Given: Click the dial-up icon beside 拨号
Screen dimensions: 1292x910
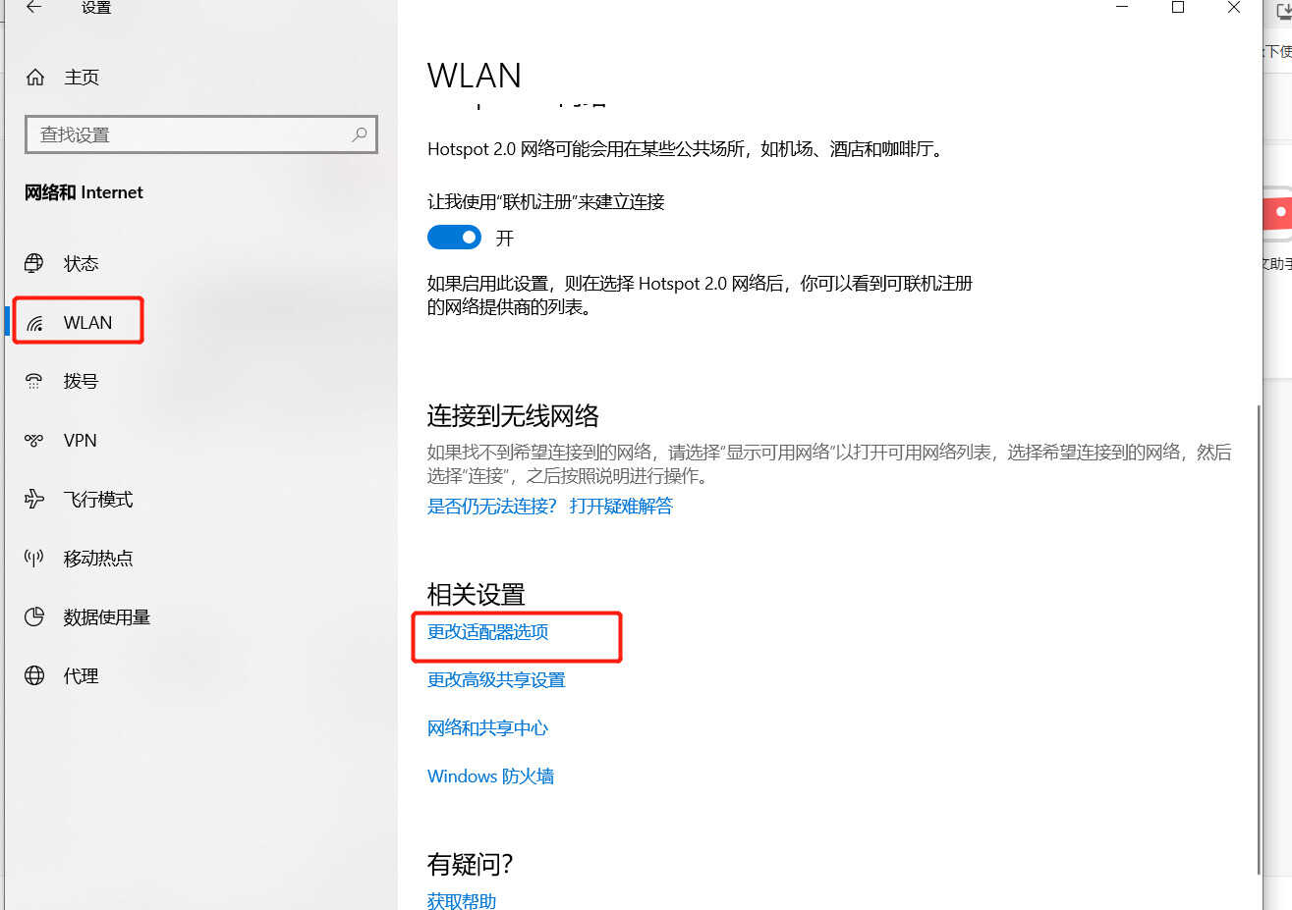Looking at the screenshot, I should [x=34, y=381].
